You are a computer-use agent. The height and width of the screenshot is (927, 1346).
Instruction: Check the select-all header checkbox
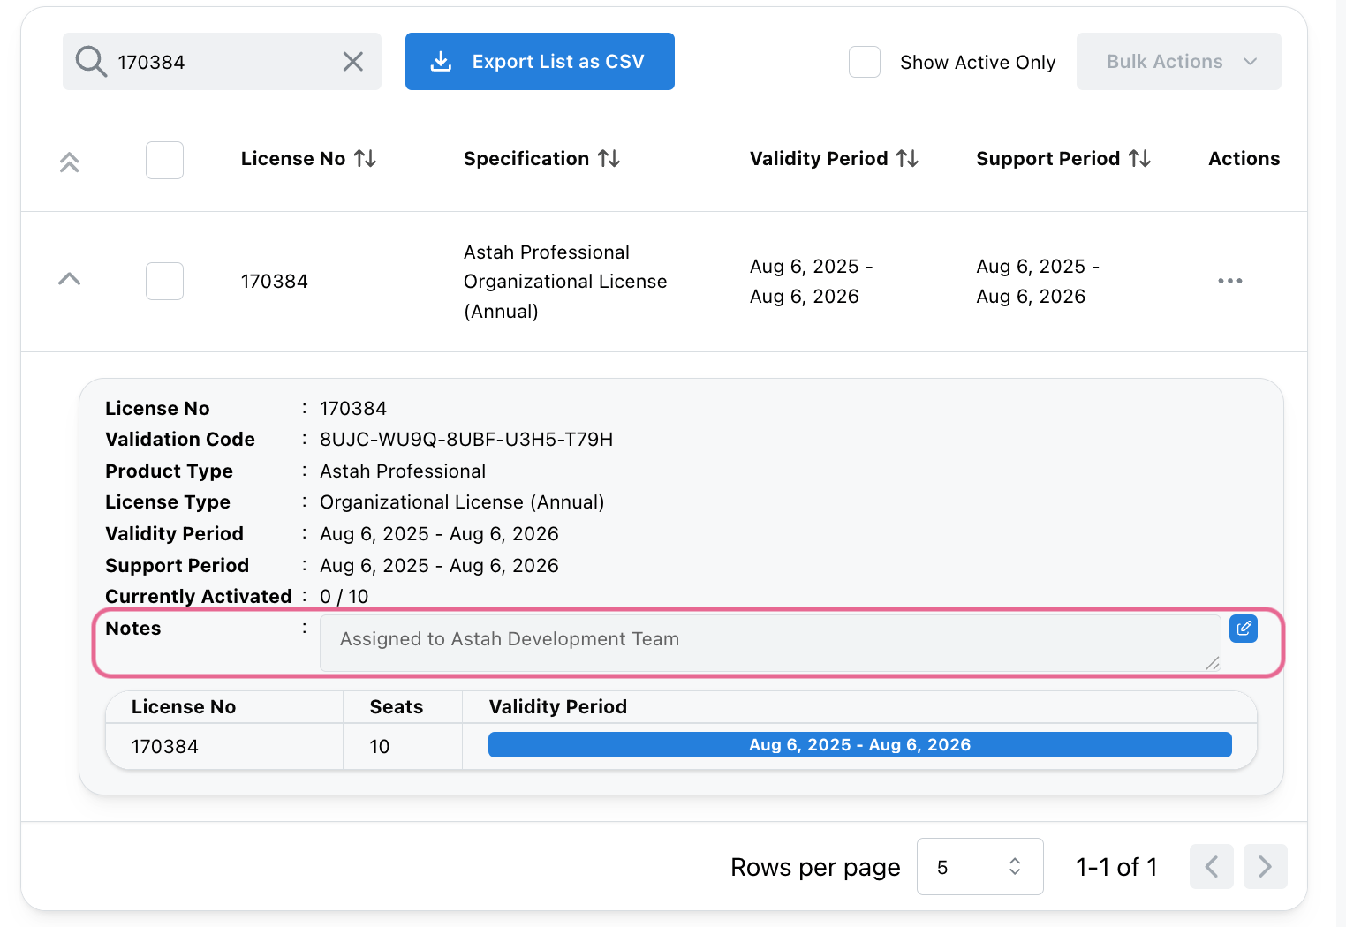pos(164,160)
